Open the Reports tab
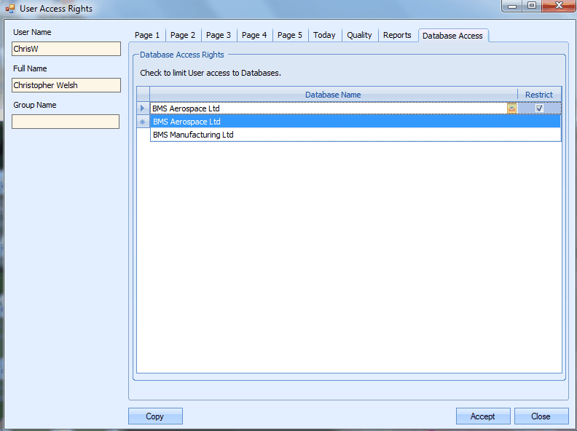 [x=397, y=35]
